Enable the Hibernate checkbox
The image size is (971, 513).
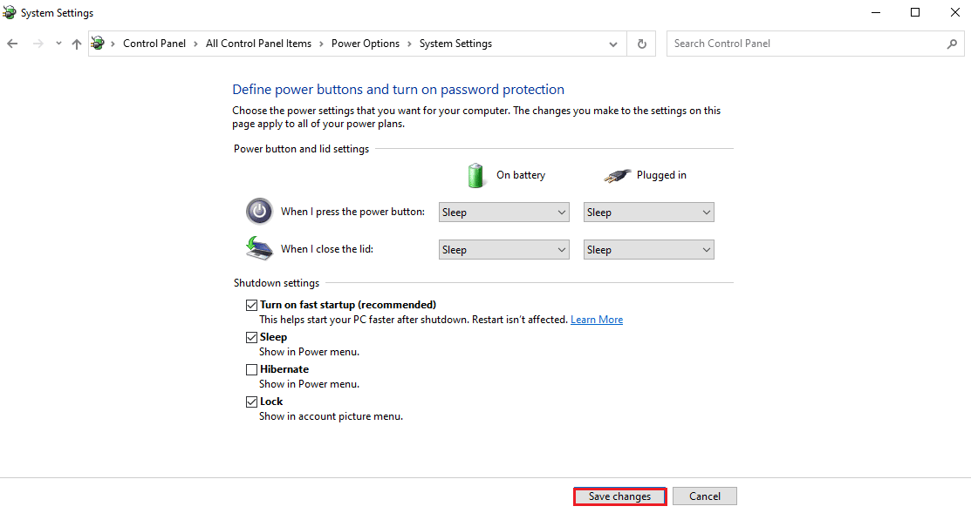pos(251,369)
